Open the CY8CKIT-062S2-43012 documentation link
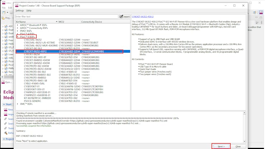This screenshot has height=149, width=265. tap(143, 16)
